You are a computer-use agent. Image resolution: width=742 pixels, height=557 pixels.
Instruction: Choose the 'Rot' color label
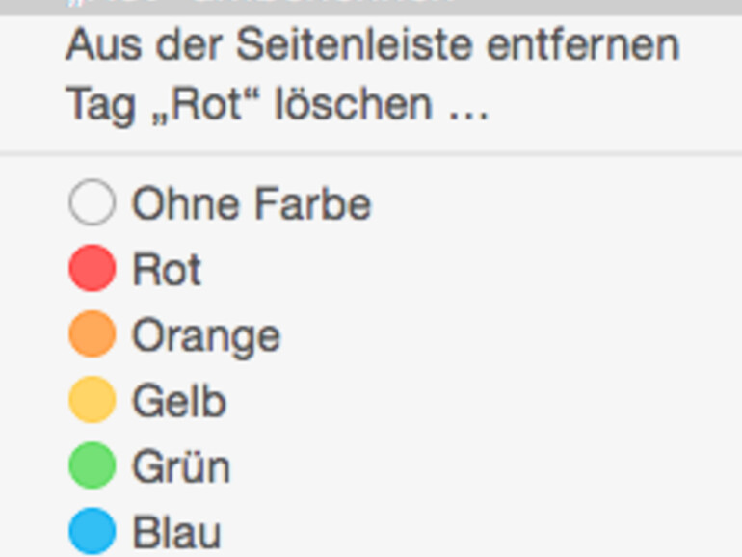click(167, 270)
